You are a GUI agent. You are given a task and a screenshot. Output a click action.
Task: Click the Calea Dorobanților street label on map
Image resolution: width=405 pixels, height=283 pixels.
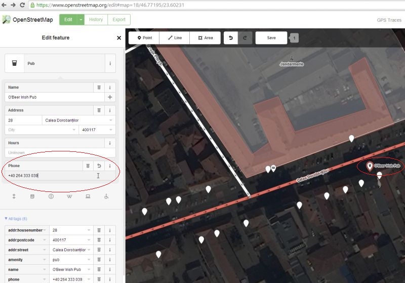pyautogui.click(x=313, y=175)
